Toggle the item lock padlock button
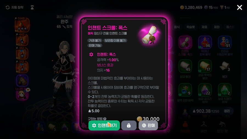Screen dimensions: 247x139 (129, 126)
